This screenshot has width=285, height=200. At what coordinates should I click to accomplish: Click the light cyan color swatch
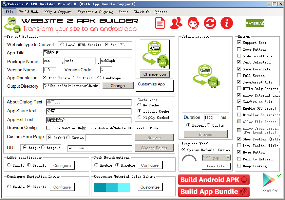124,187
